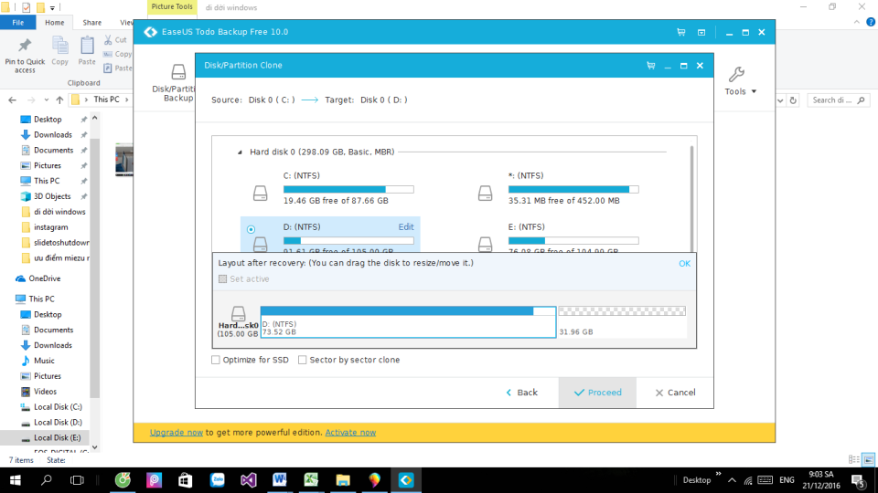Click the ENG language indicator
The height and width of the screenshot is (493, 878).
tap(787, 480)
